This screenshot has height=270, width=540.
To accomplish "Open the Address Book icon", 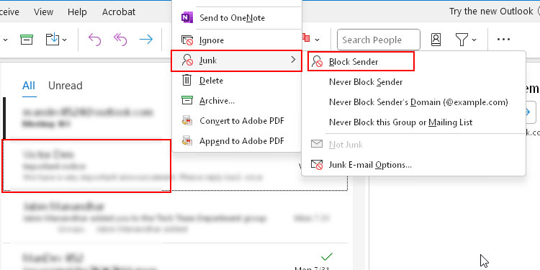I will tap(436, 40).
